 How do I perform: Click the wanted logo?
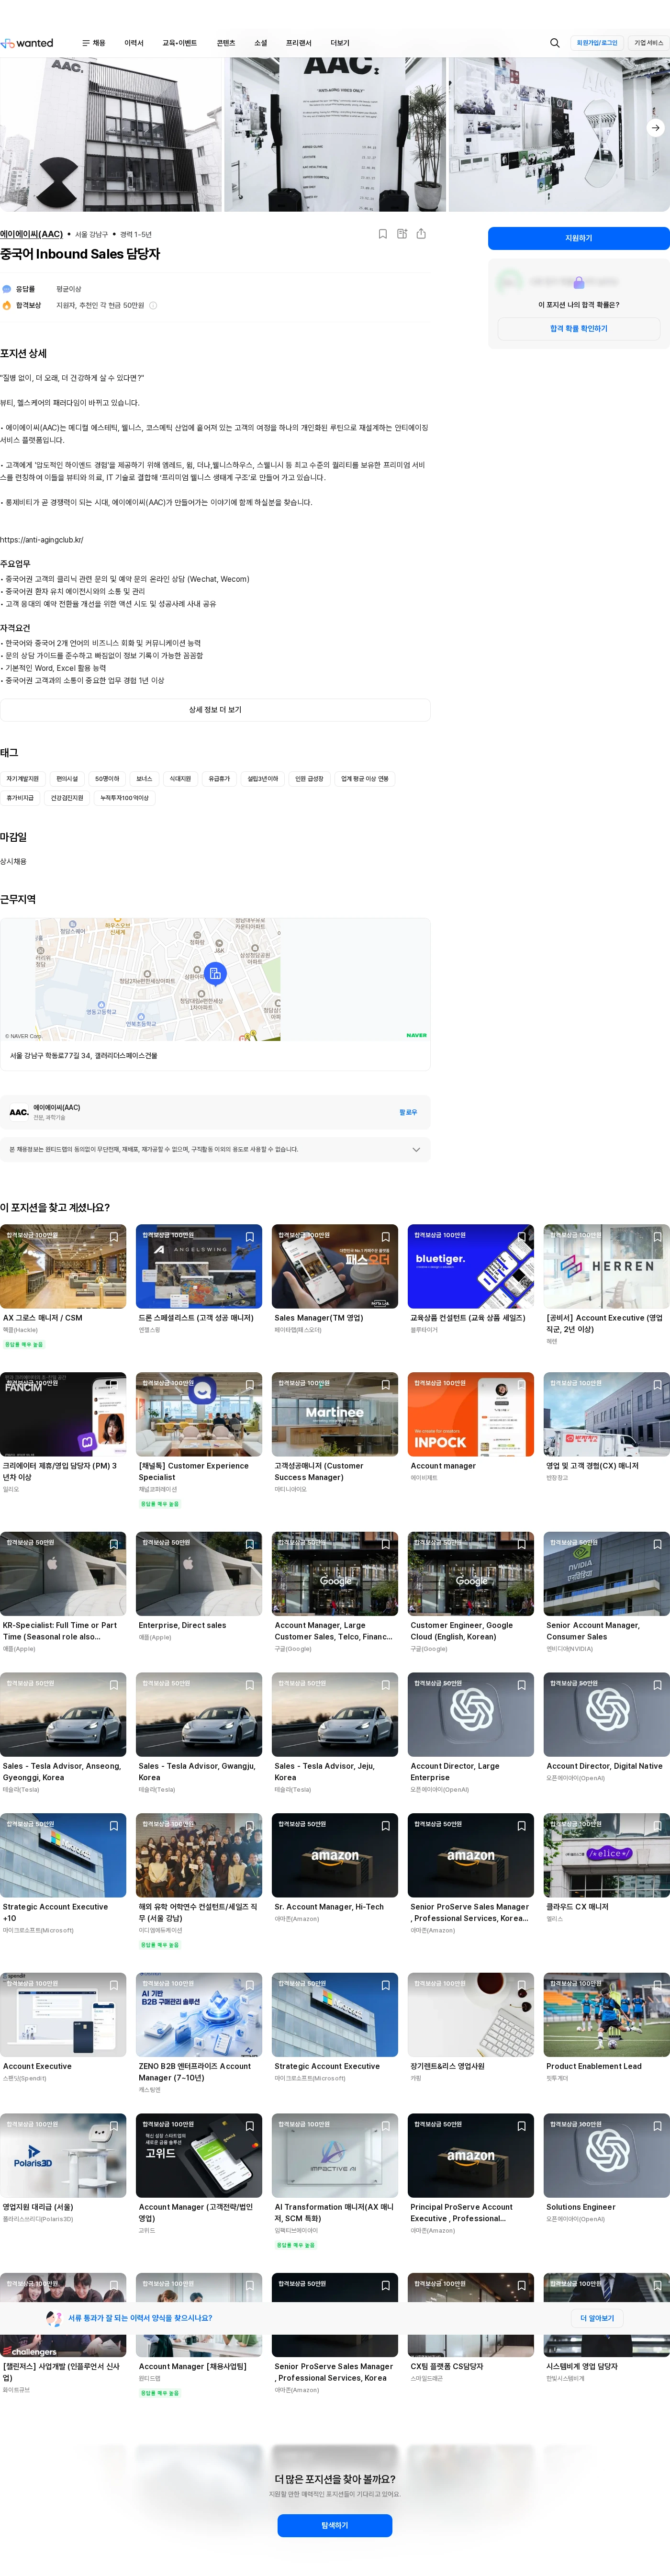(27, 43)
